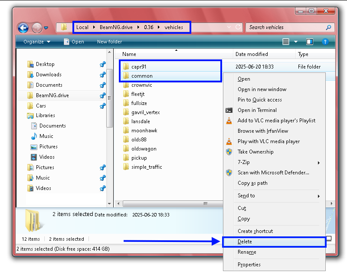Screen dimensions: 347x275
Task: Open recent locations dropdown next to Forward
Action: pos(46,28)
